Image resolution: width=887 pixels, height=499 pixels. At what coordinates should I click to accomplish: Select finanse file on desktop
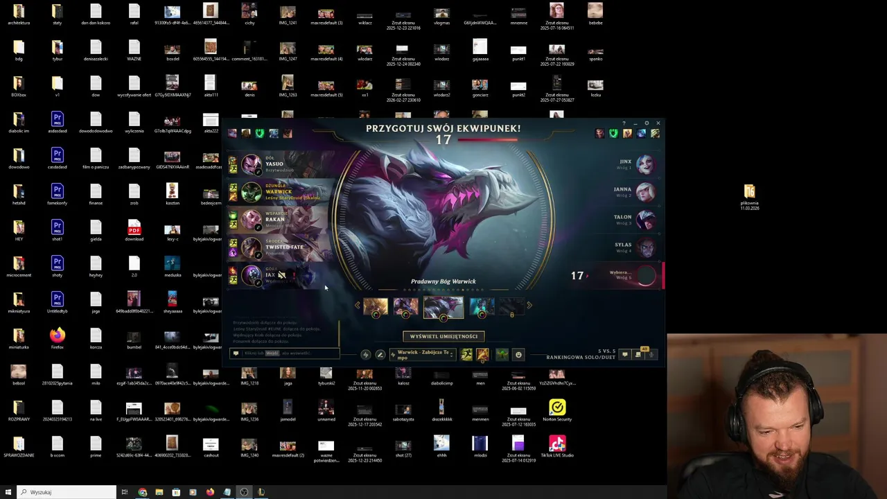[x=96, y=195]
